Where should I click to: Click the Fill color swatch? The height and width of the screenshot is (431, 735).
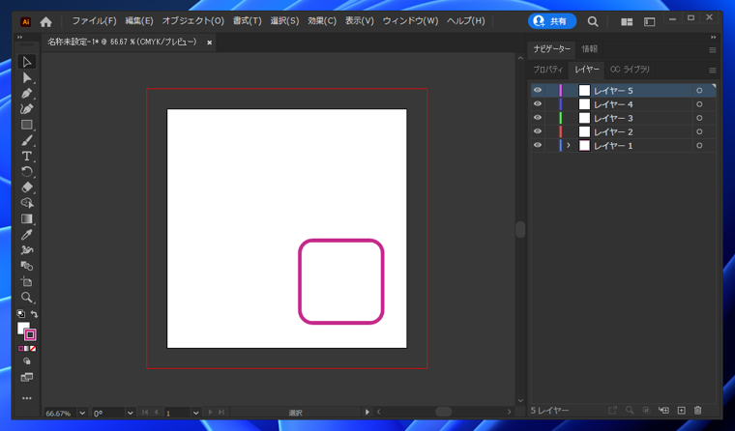[x=22, y=328]
